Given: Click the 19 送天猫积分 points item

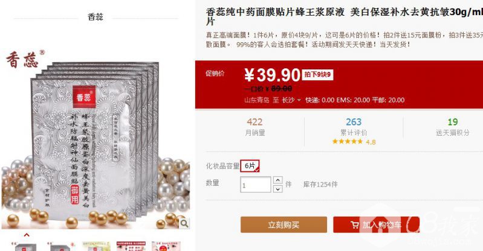Looking at the screenshot, I should (453, 127).
